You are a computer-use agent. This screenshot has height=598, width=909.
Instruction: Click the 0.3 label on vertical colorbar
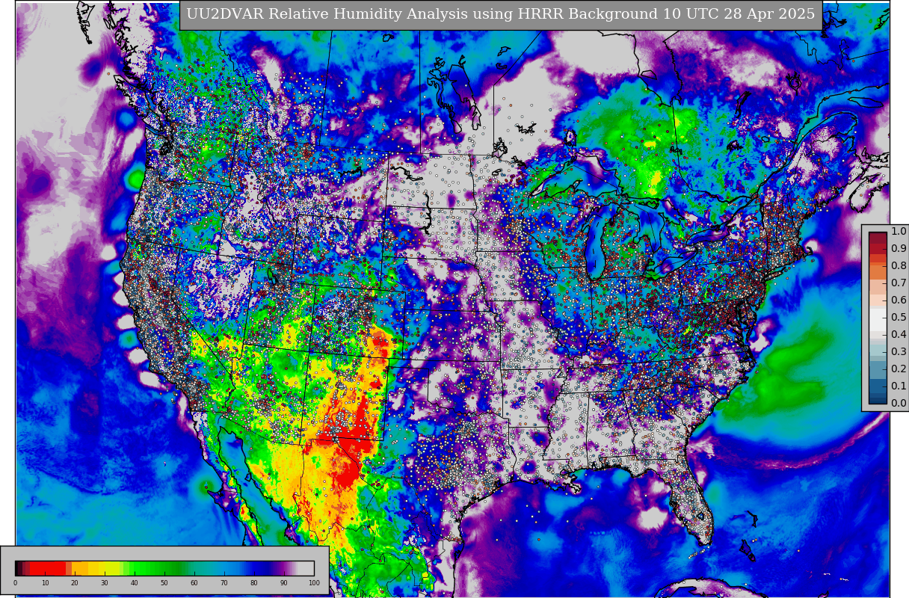tap(899, 352)
